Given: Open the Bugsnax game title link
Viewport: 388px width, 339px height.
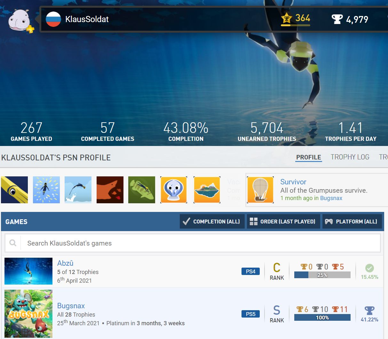Looking at the screenshot, I should coord(71,306).
